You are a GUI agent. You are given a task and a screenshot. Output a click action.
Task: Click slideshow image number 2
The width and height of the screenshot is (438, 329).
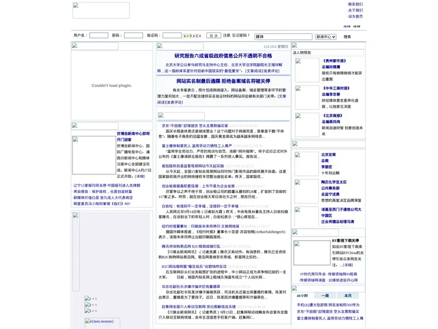click(88, 305)
